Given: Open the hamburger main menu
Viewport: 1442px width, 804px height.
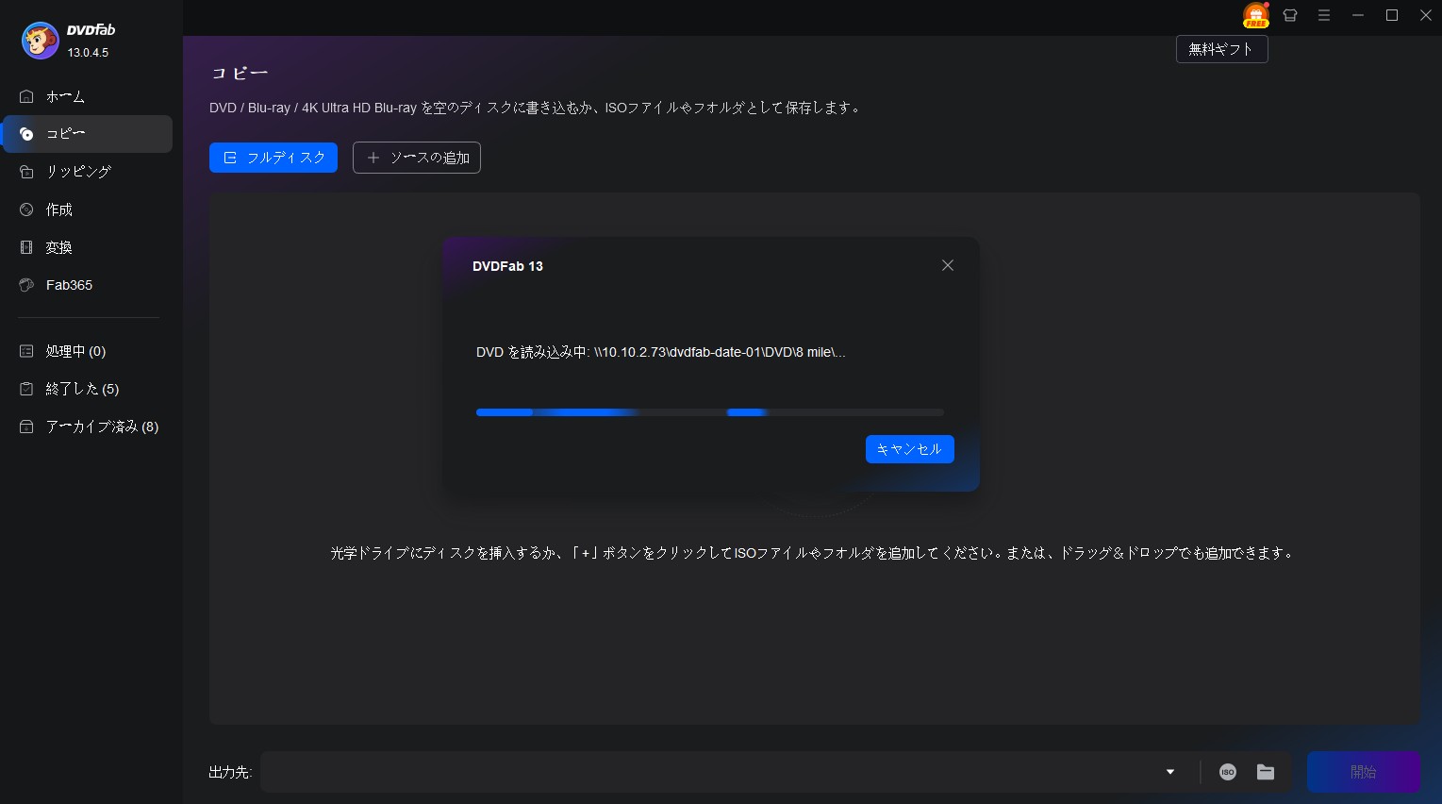Looking at the screenshot, I should pos(1324,16).
